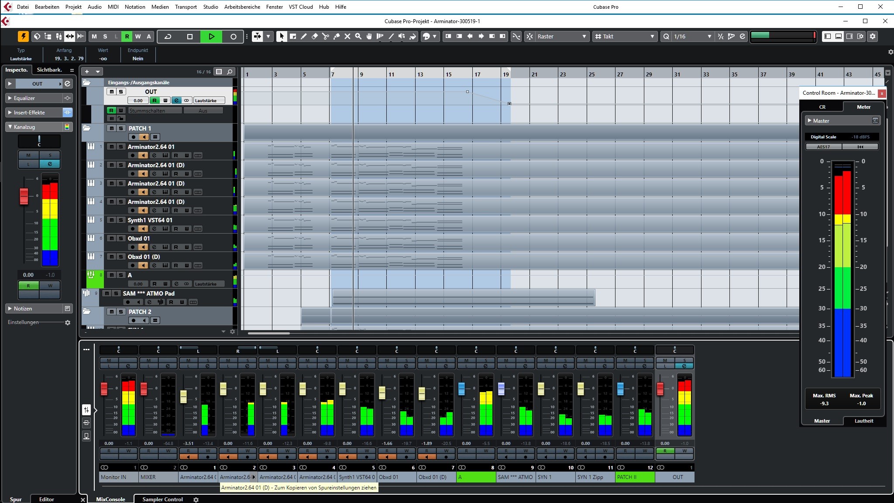The image size is (894, 503).
Task: Click the Mute X tool
Action: pos(347,37)
